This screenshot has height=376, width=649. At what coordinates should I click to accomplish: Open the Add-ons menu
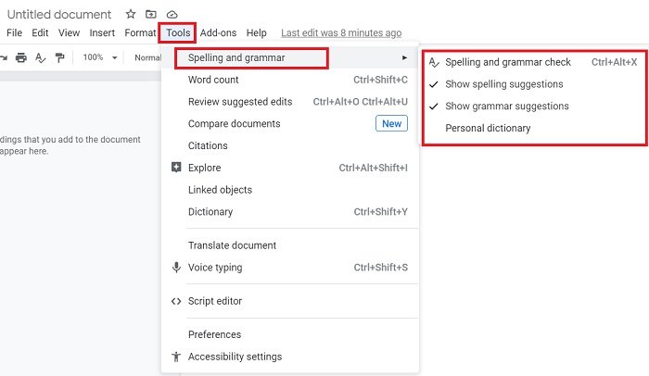218,32
